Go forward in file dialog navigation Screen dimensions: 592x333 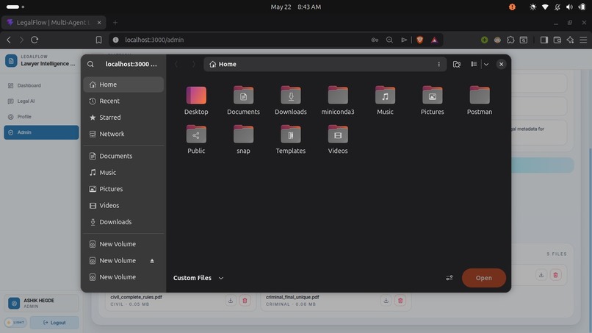[193, 64]
